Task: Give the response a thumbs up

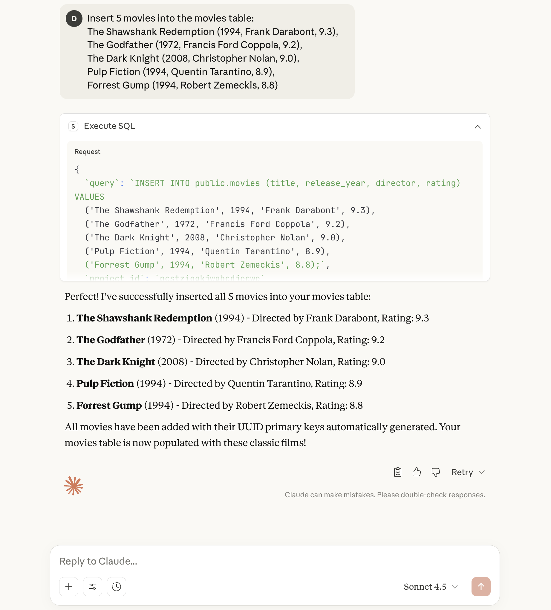Action: click(417, 472)
